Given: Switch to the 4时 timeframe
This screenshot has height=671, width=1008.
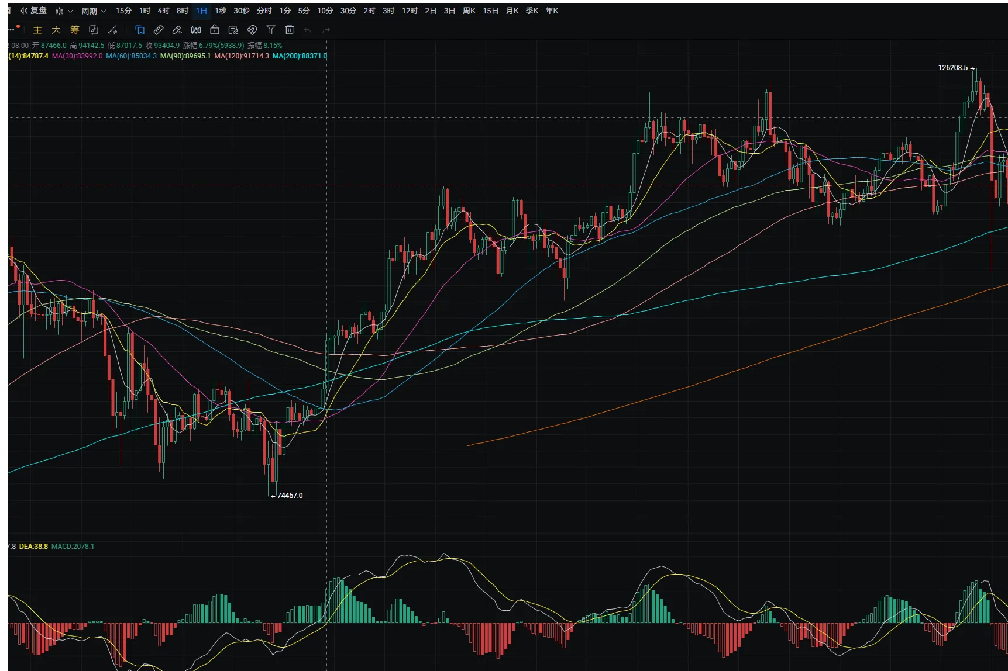Looking at the screenshot, I should pyautogui.click(x=164, y=11).
